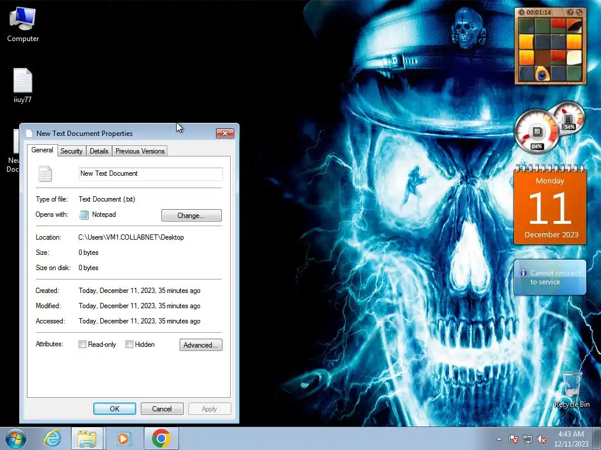Open the Action Center flag tray icon
Viewport: 601px width, 450px height.
click(514, 439)
